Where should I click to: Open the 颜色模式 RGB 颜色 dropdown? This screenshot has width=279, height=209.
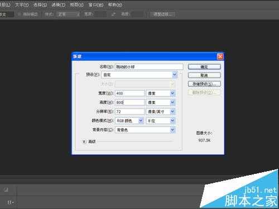129,120
